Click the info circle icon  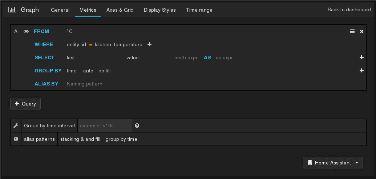click(16, 139)
